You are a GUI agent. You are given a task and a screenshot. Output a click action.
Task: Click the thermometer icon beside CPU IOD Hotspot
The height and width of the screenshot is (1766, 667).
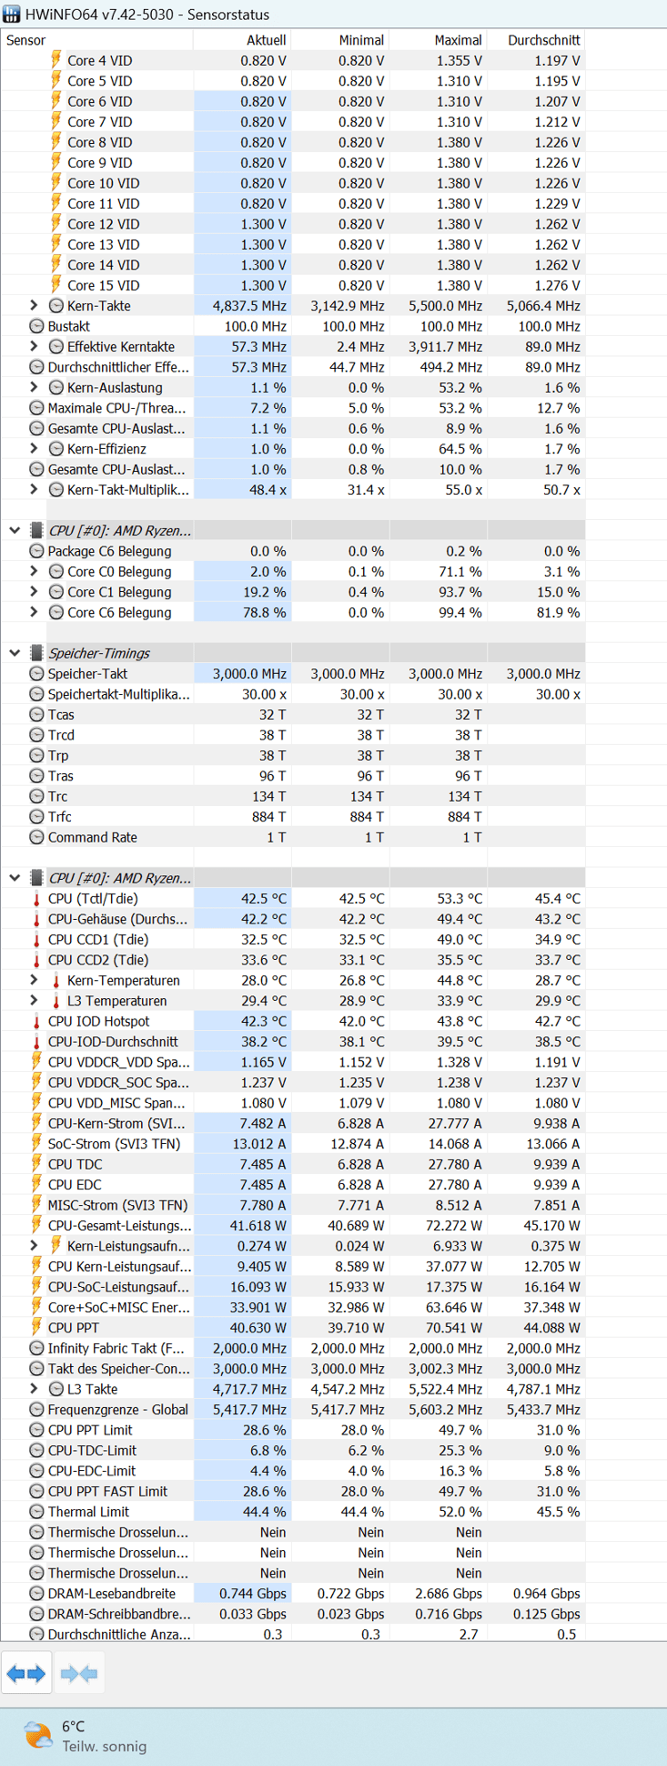(36, 1021)
